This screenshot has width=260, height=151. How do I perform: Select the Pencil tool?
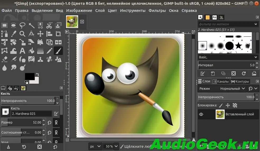click(49, 51)
